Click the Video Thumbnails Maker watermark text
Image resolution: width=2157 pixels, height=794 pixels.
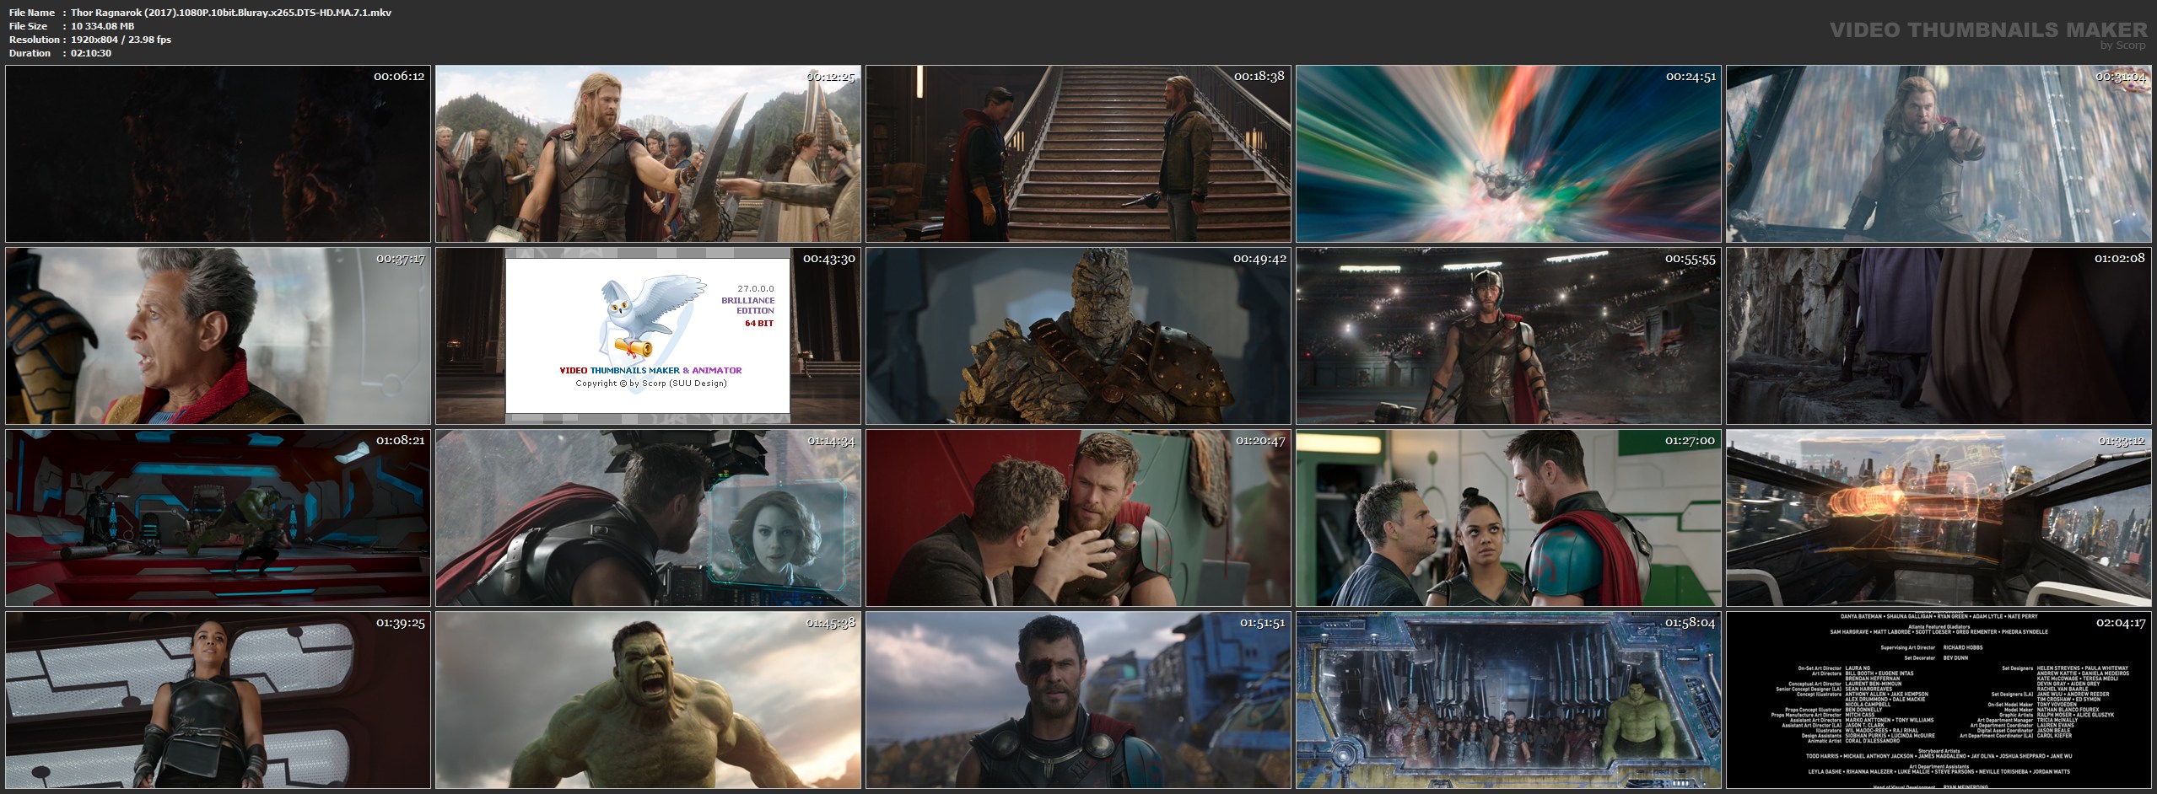pos(1988,30)
